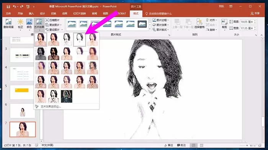The width and height of the screenshot is (268, 150).
Task: Expand the Picture Effects (图片效果) dropdown
Action: 161,25
